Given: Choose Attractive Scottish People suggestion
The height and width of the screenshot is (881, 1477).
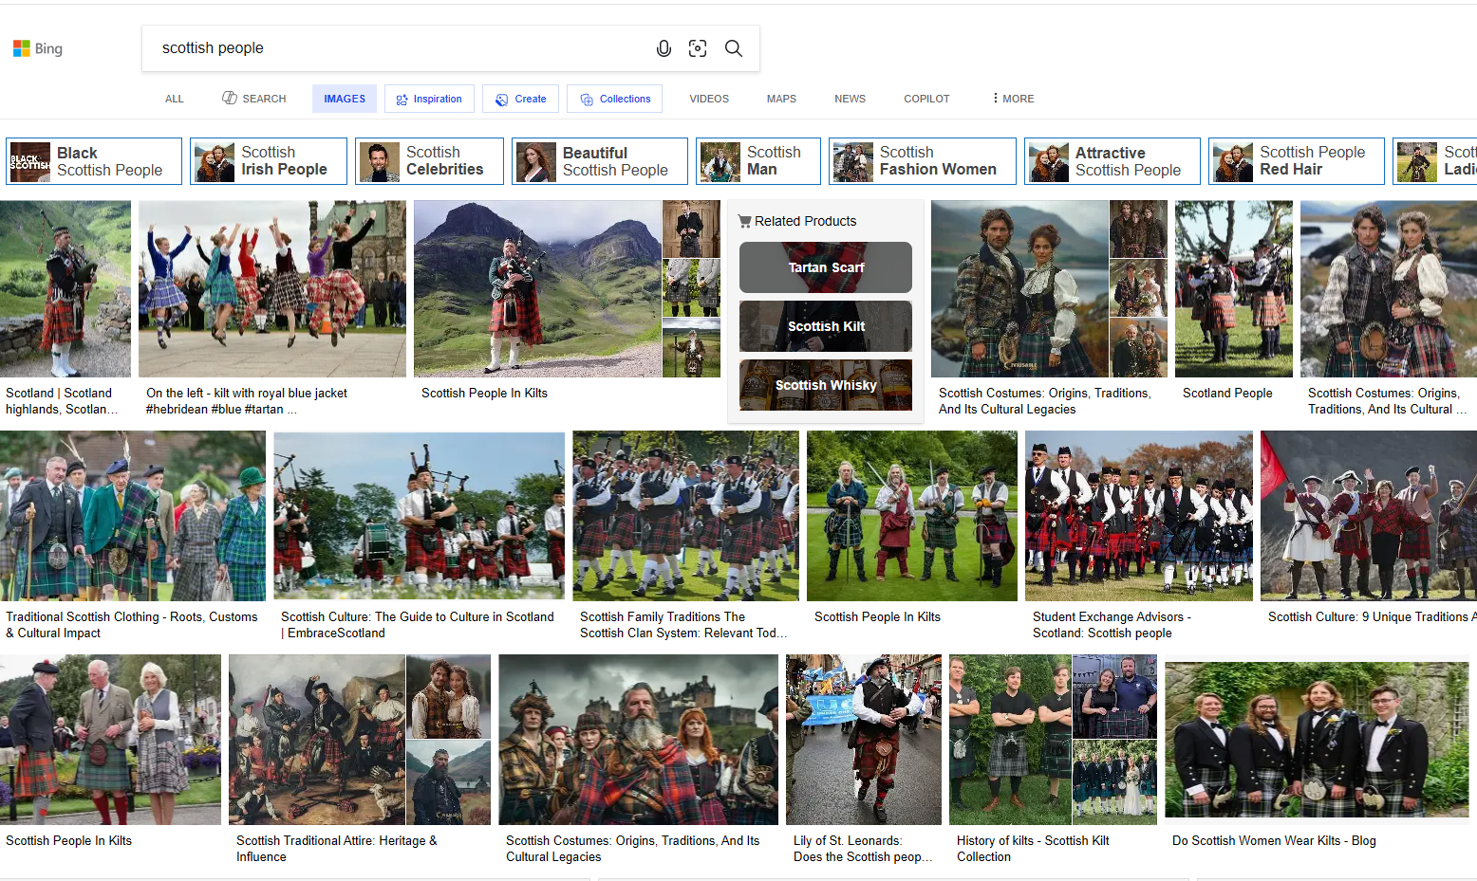Looking at the screenshot, I should 1112,161.
